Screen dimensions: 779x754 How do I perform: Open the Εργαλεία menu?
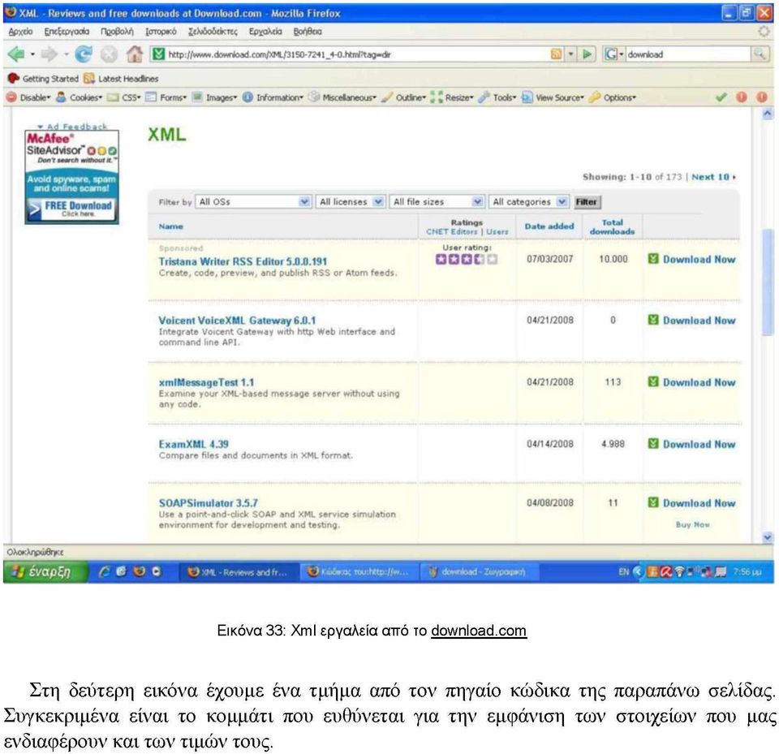(265, 32)
